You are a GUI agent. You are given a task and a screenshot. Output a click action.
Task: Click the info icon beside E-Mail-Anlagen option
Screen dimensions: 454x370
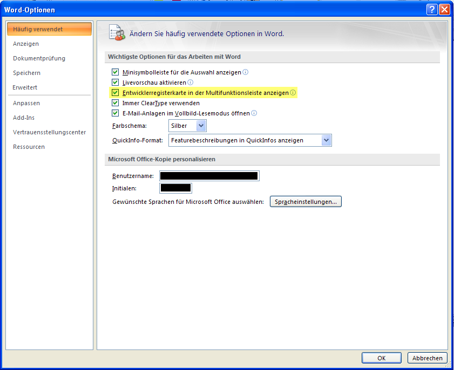254,113
